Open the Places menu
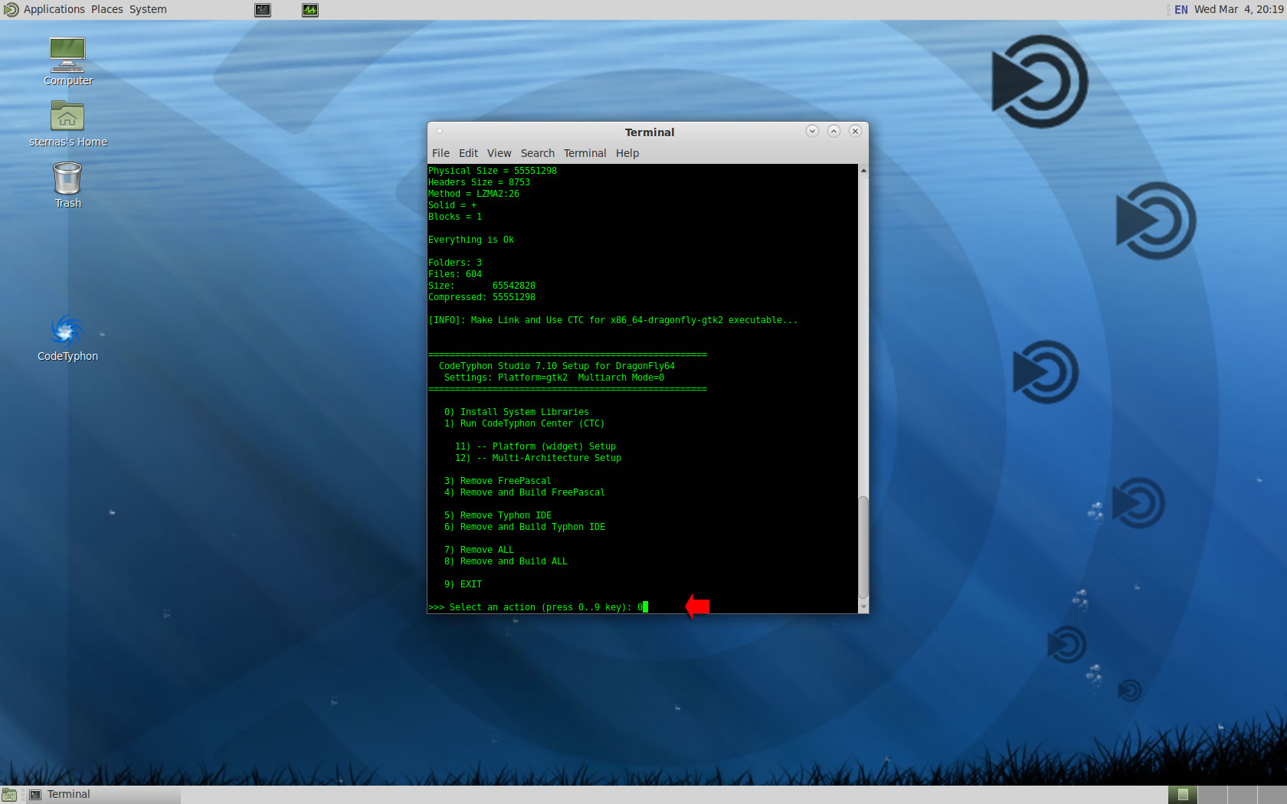 [106, 9]
